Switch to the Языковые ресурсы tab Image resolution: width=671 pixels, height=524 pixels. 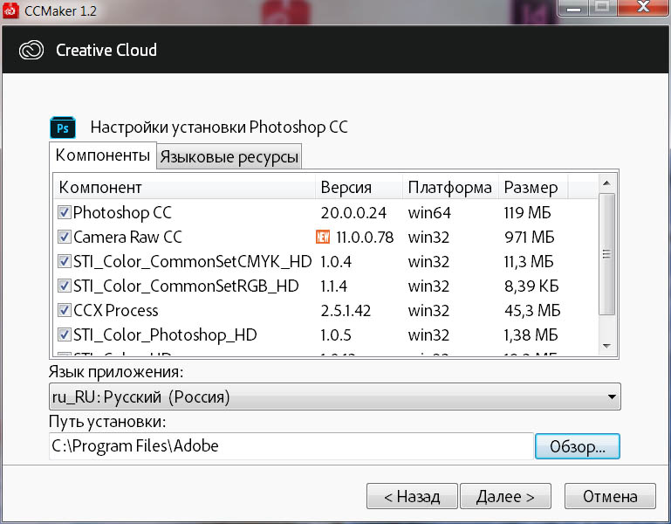point(229,157)
